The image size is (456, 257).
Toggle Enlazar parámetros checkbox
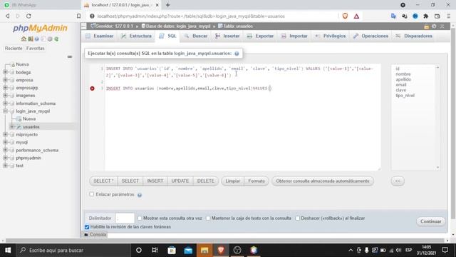point(92,194)
